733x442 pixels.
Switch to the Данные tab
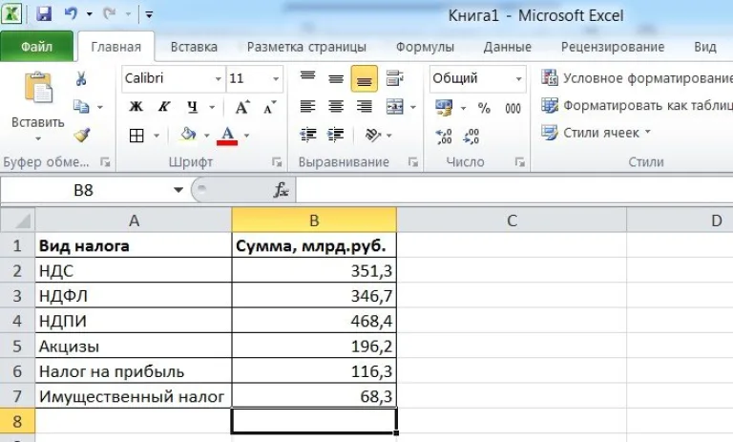507,47
